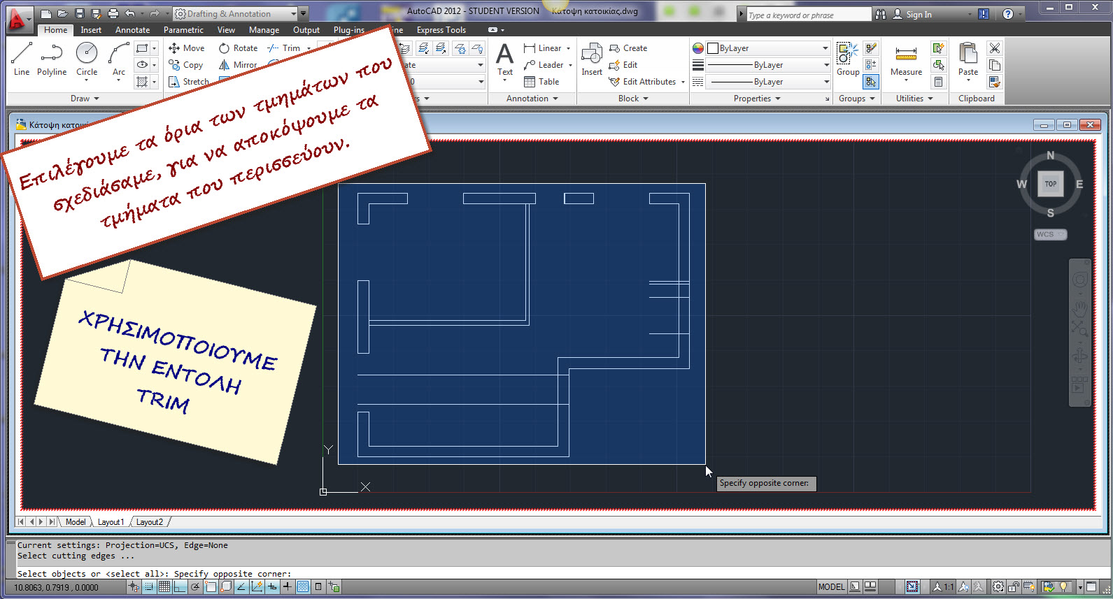The height and width of the screenshot is (599, 1113).
Task: Toggle toolbar/window lock padlock icon
Action: click(x=1013, y=587)
